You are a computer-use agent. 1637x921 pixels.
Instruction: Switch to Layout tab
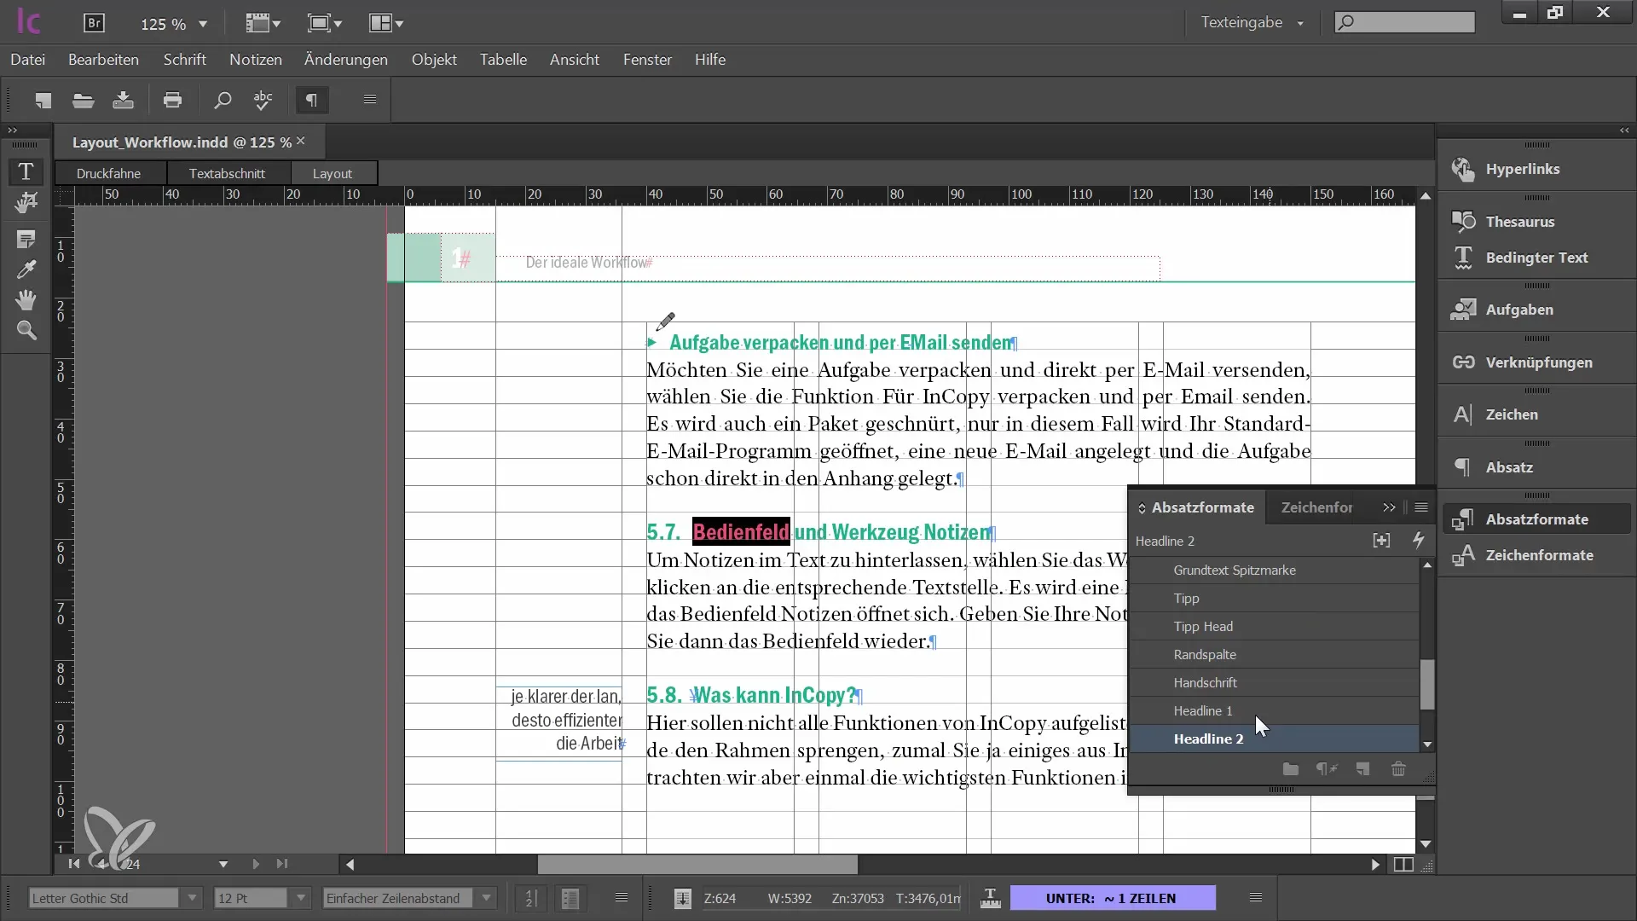[332, 173]
